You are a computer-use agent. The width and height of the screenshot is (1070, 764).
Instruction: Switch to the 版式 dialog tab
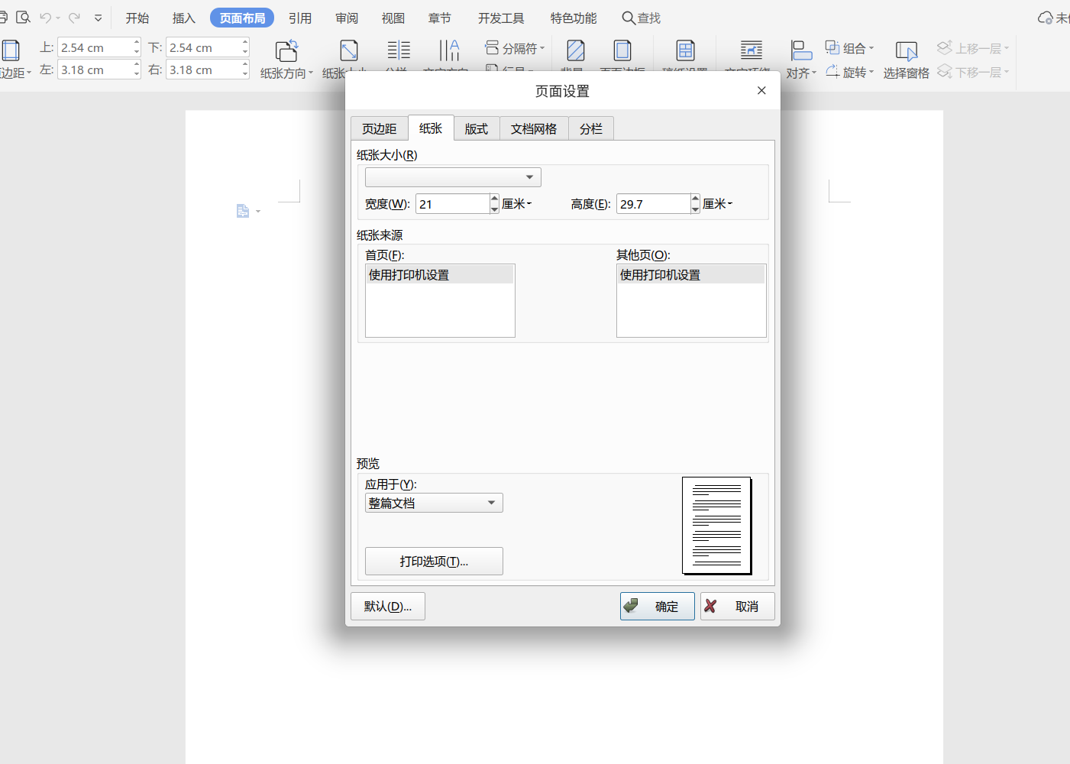pyautogui.click(x=477, y=128)
